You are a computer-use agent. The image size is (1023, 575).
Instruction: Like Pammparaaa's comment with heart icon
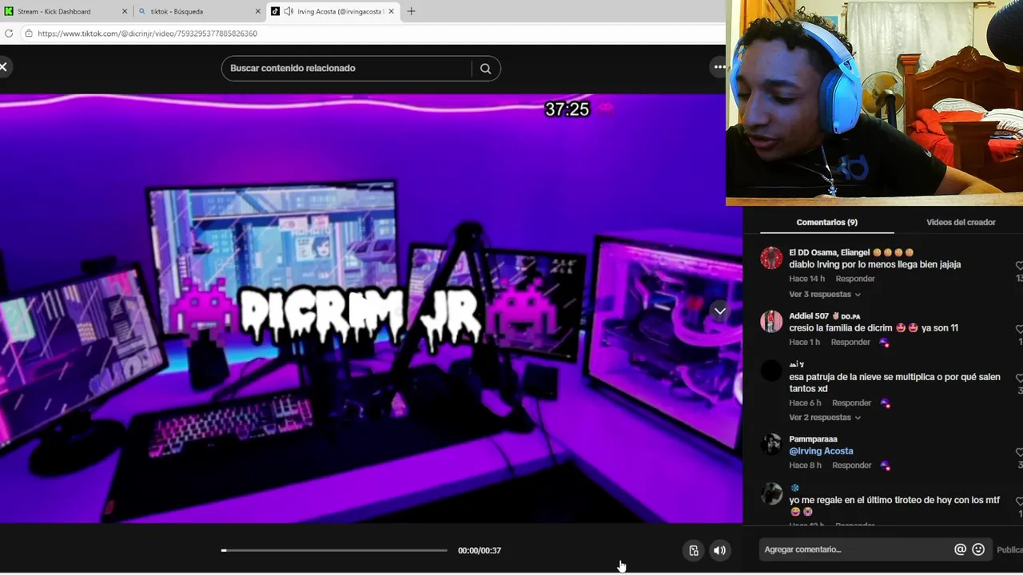pos(1019,453)
